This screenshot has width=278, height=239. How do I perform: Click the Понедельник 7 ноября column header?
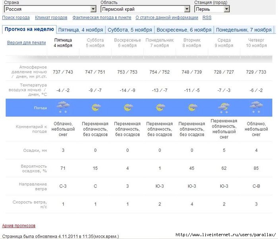160,43
